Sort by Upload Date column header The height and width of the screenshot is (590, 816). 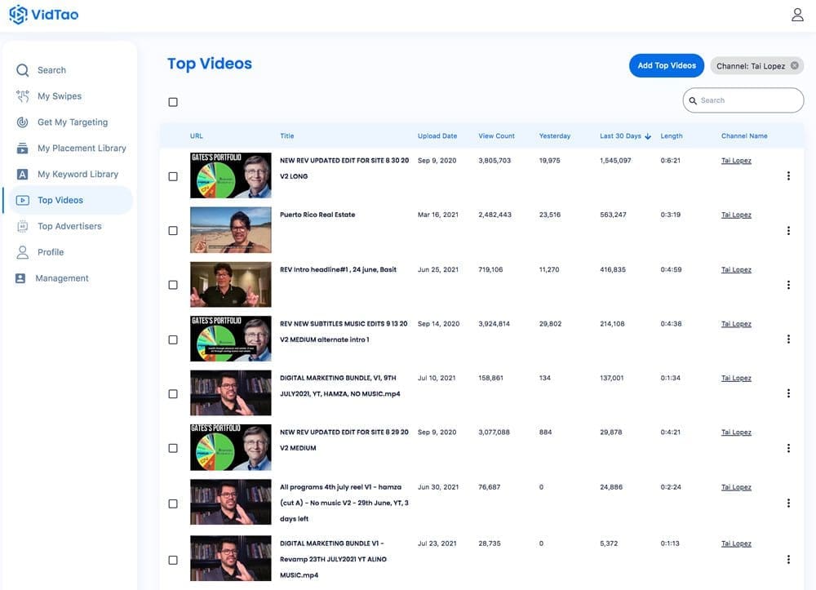pyautogui.click(x=437, y=136)
